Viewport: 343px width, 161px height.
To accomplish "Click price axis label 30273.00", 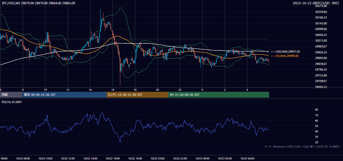I will (x=321, y=6).
